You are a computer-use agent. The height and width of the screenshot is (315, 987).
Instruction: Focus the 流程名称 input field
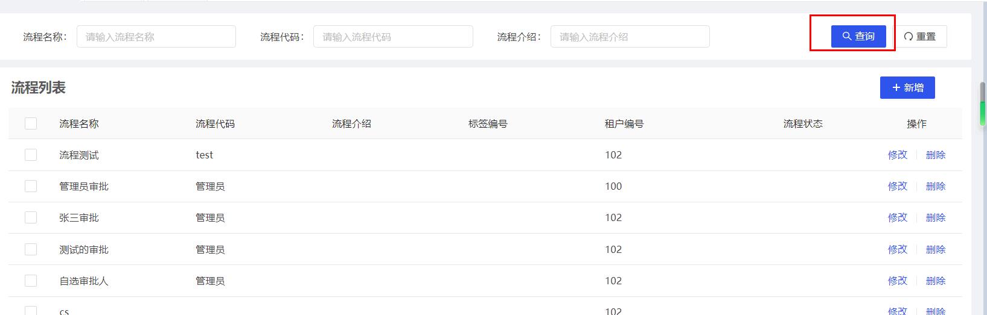coord(156,36)
